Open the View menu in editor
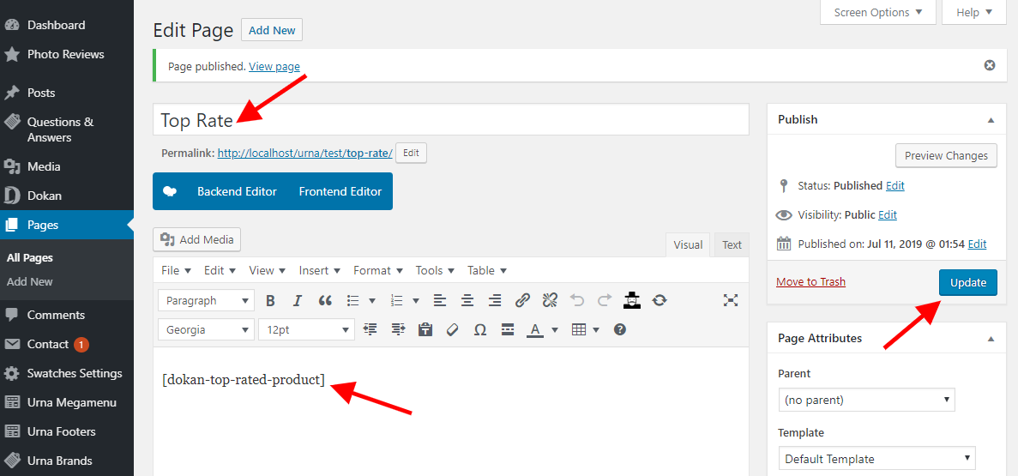The width and height of the screenshot is (1018, 476). tap(268, 270)
